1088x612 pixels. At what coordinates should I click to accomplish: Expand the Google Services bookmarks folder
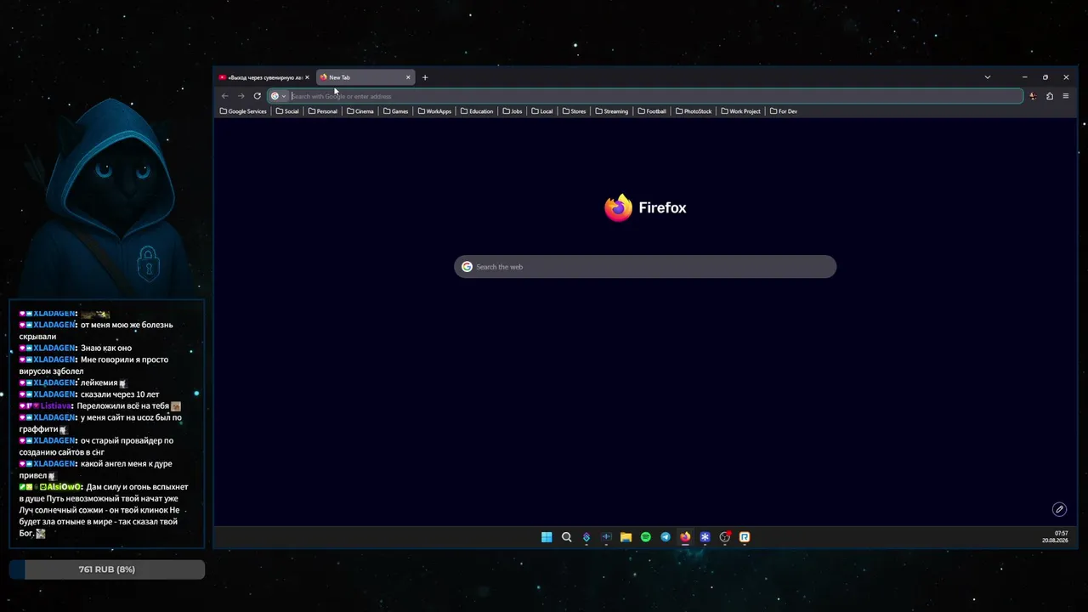click(x=243, y=111)
